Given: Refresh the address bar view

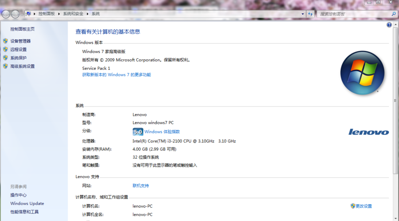Looking at the screenshot, I should [310, 14].
